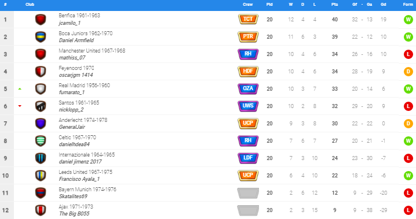Select the LDF crew badge
Image resolution: width=416 pixels, height=219 pixels.
[x=248, y=158]
